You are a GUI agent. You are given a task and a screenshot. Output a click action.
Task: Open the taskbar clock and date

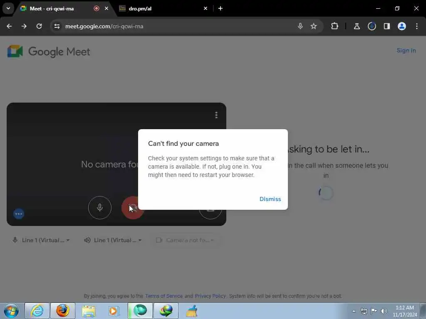click(x=404, y=311)
